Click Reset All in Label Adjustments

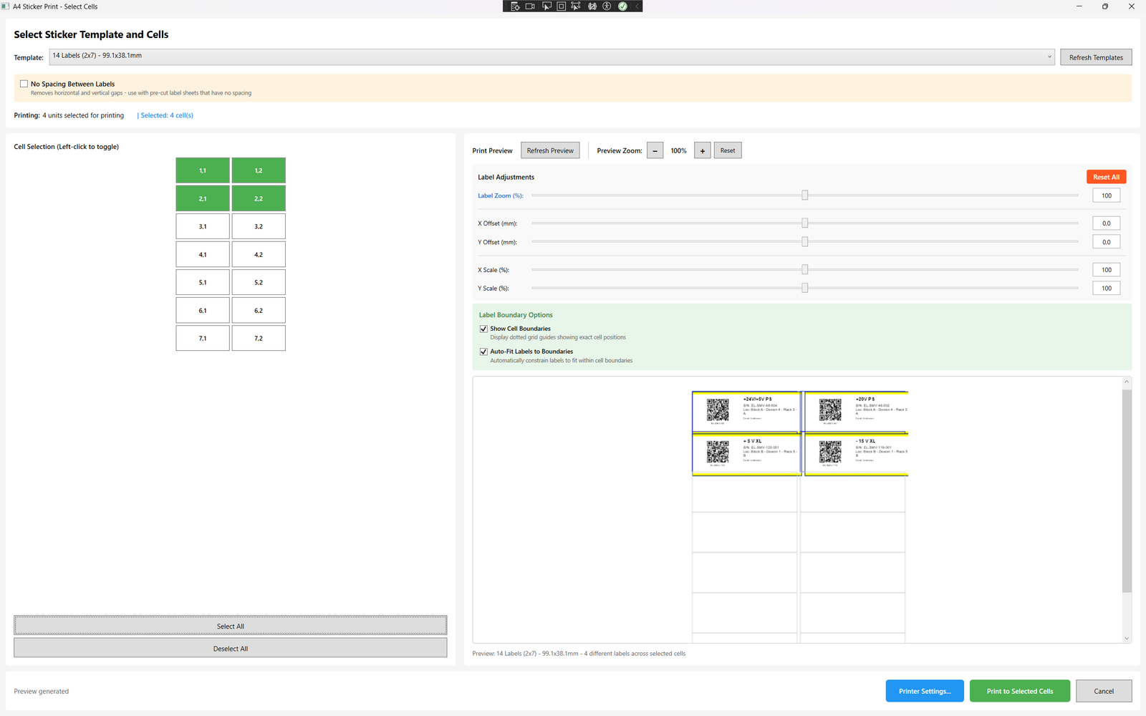(x=1106, y=176)
